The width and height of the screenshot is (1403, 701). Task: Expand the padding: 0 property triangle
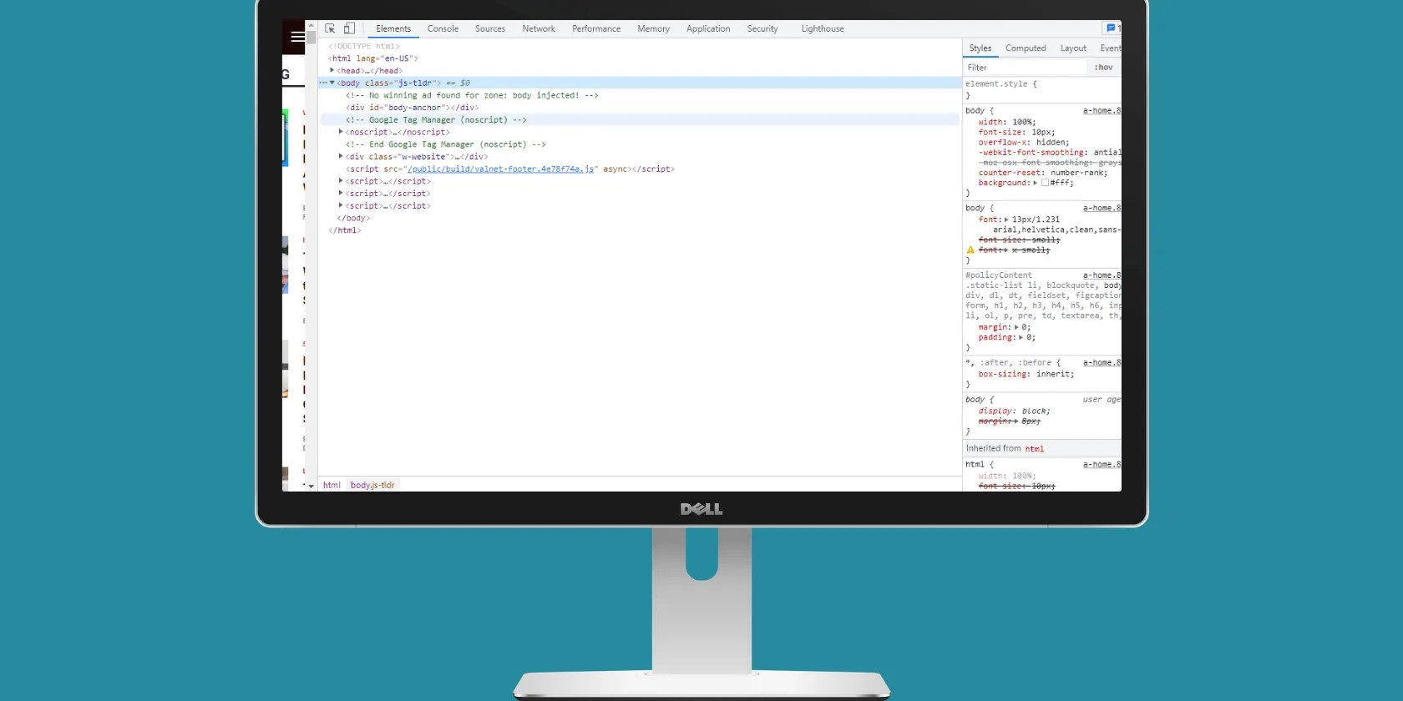point(1021,337)
